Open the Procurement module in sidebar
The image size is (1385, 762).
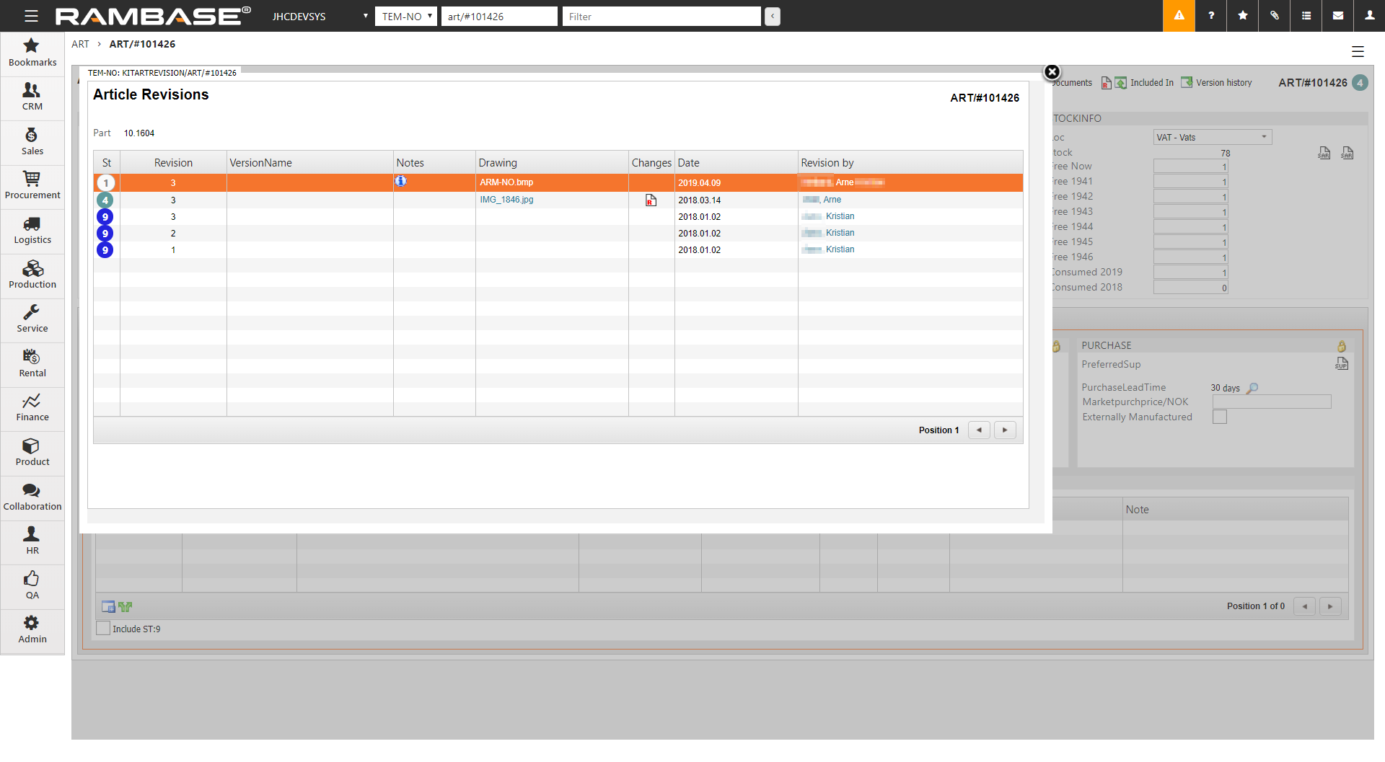coord(32,185)
